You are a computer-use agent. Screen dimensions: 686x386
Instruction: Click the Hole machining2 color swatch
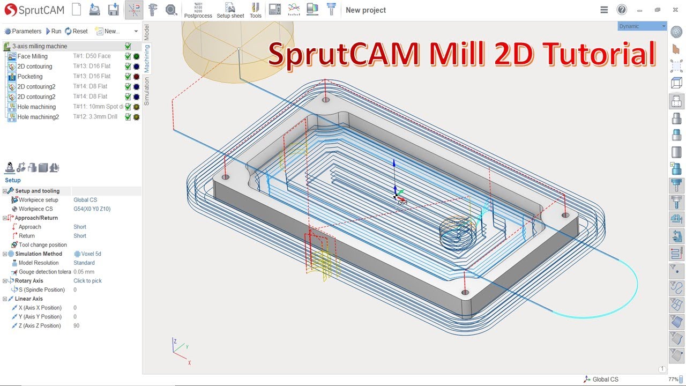(x=136, y=117)
